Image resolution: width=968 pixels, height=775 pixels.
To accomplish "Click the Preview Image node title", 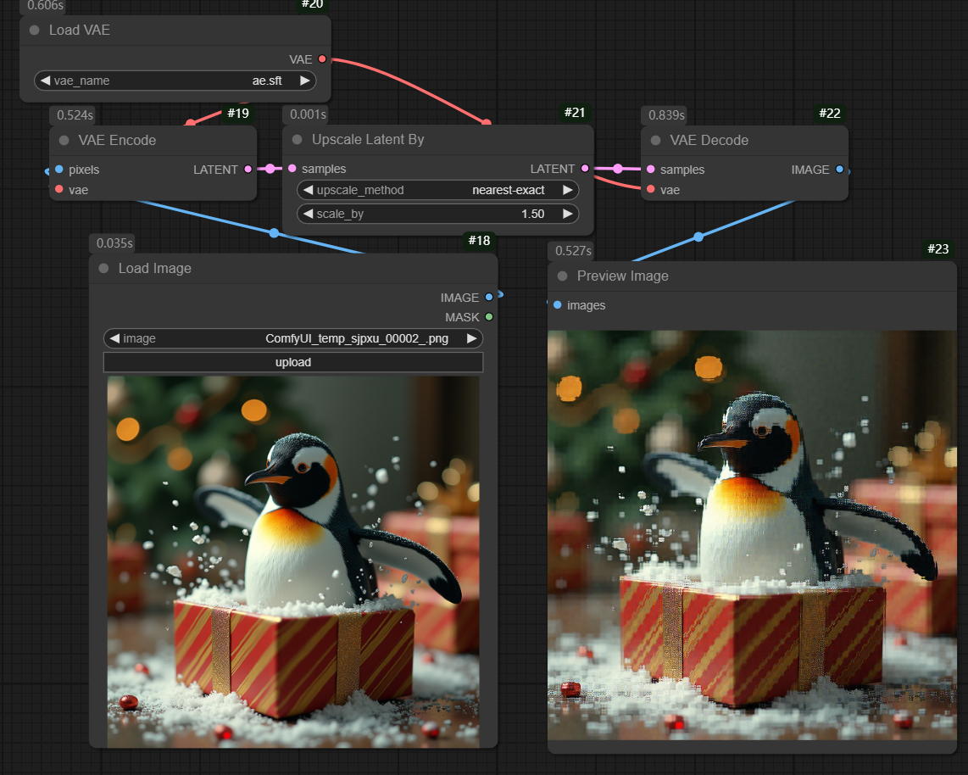I will pos(622,276).
